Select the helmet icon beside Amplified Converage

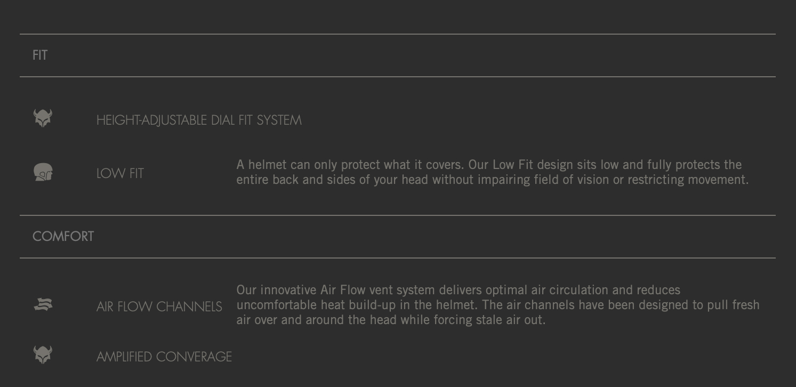(43, 354)
